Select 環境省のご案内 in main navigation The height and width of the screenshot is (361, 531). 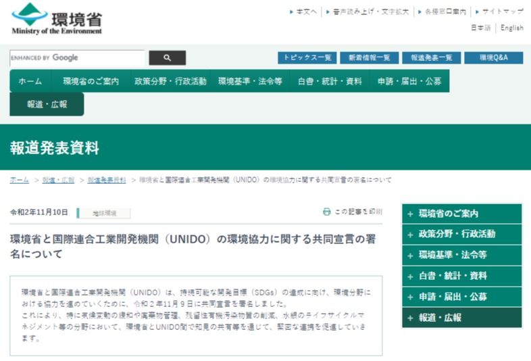[x=91, y=81]
